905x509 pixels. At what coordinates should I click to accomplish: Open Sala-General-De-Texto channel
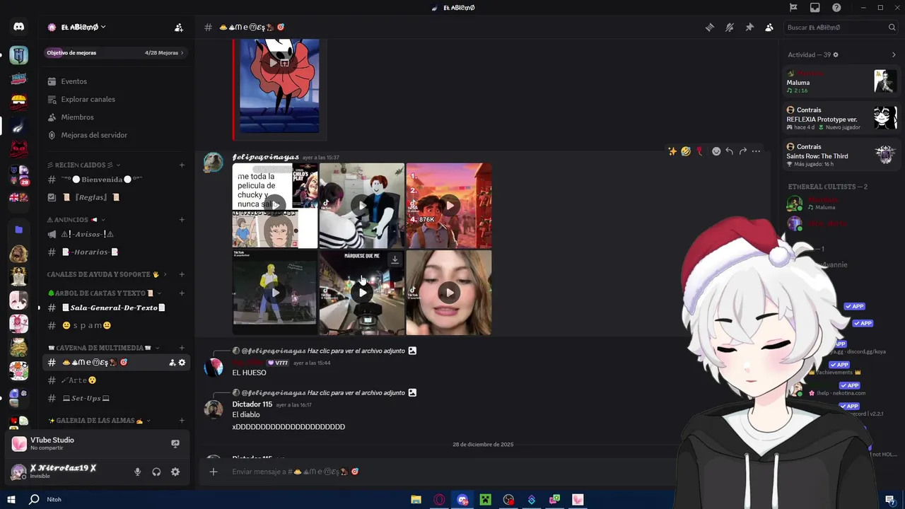[x=113, y=308]
